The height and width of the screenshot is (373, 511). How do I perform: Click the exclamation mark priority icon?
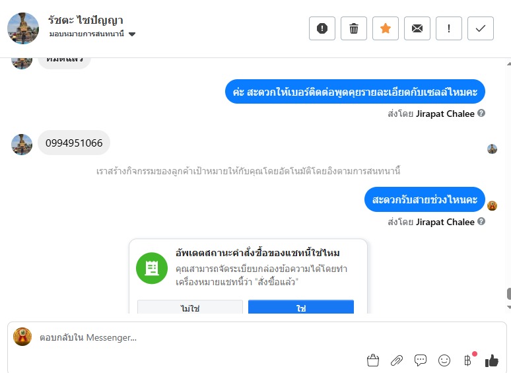[x=449, y=28]
